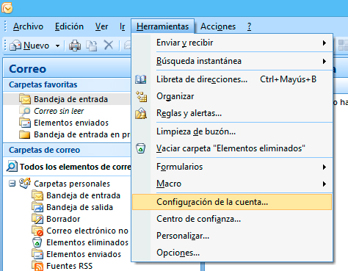Screen dimensions: 348x271
Task: Click the Nuevo button label
Action: coord(36,46)
